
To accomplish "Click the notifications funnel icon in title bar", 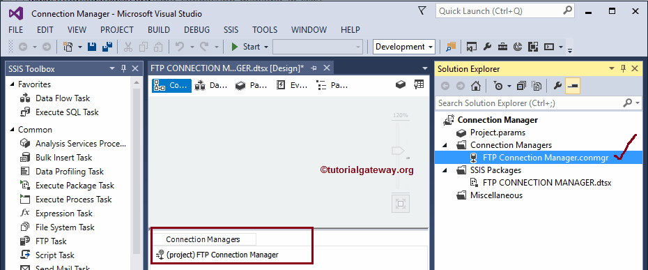I will click(x=422, y=10).
